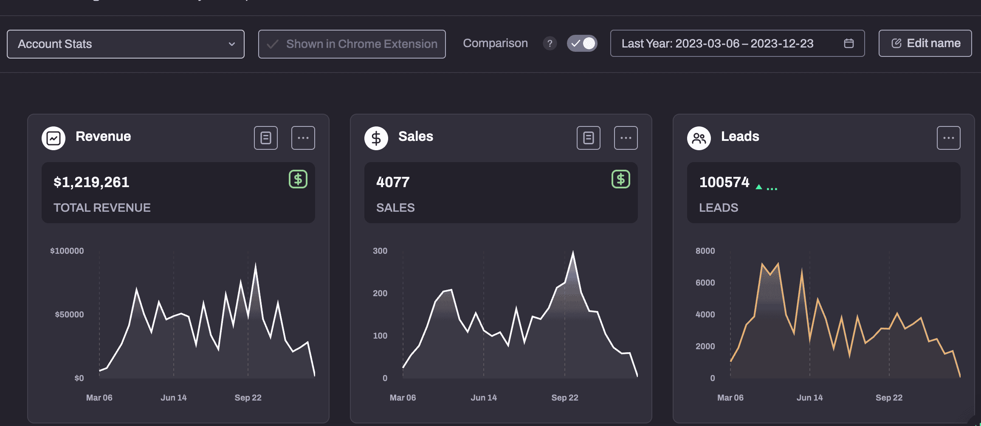981x426 pixels.
Task: Open the Revenue card report icon
Action: point(266,138)
